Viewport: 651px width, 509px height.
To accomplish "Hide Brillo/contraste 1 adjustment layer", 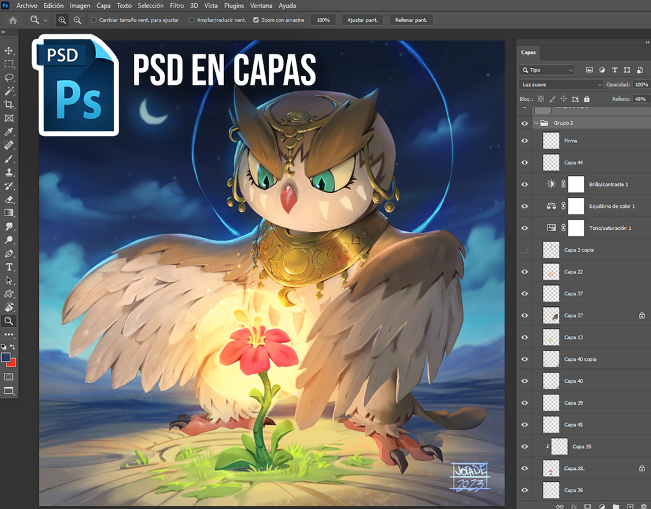I will pos(525,185).
